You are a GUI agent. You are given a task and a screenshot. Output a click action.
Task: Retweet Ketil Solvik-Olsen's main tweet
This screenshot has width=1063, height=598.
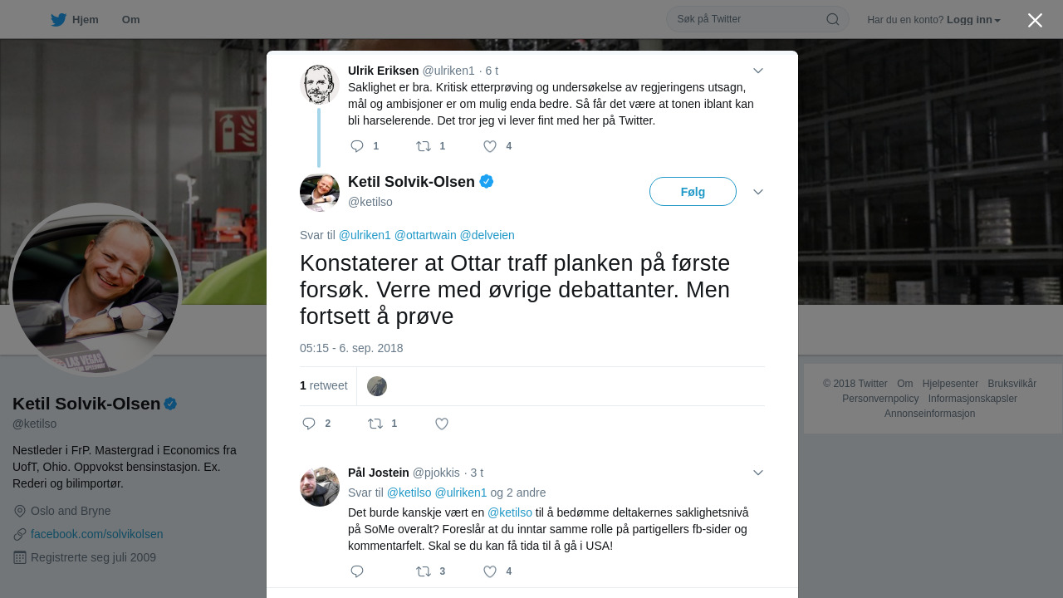tap(375, 424)
